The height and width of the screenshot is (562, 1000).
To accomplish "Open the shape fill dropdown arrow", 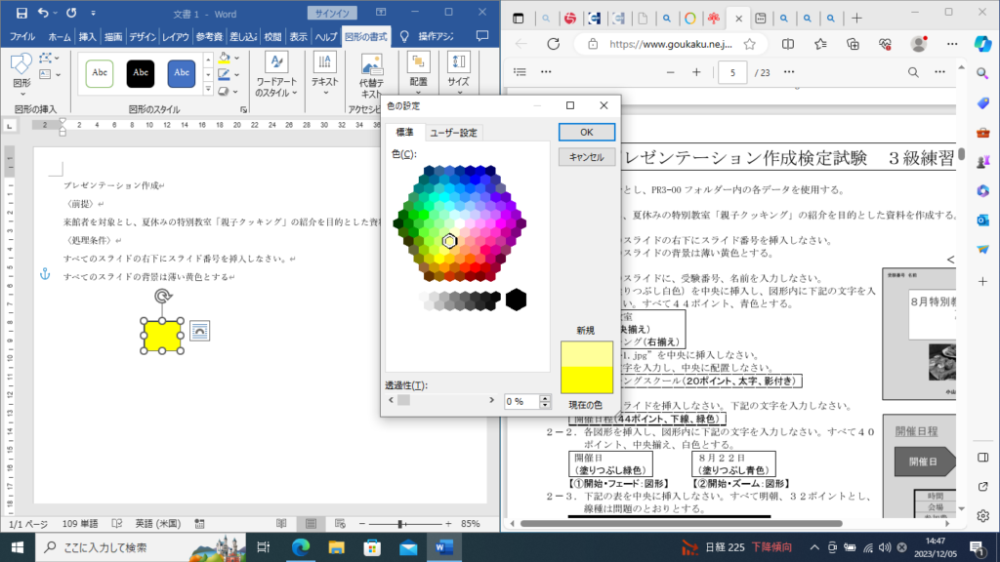I will 237,59.
